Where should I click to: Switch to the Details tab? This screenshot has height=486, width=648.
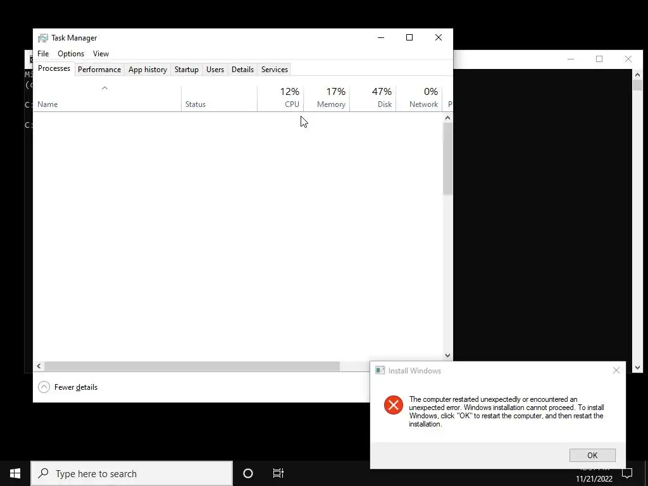[242, 70]
